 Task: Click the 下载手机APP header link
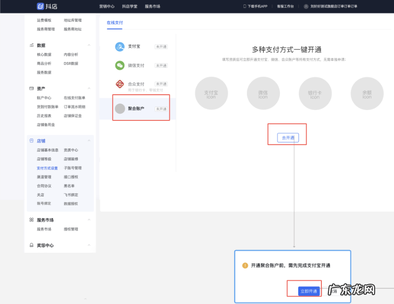(x=258, y=6)
